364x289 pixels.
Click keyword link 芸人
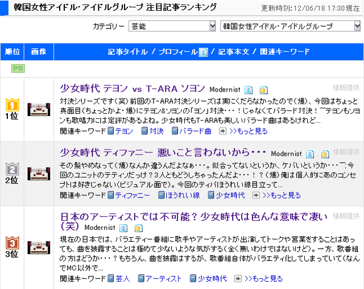[x=123, y=278]
